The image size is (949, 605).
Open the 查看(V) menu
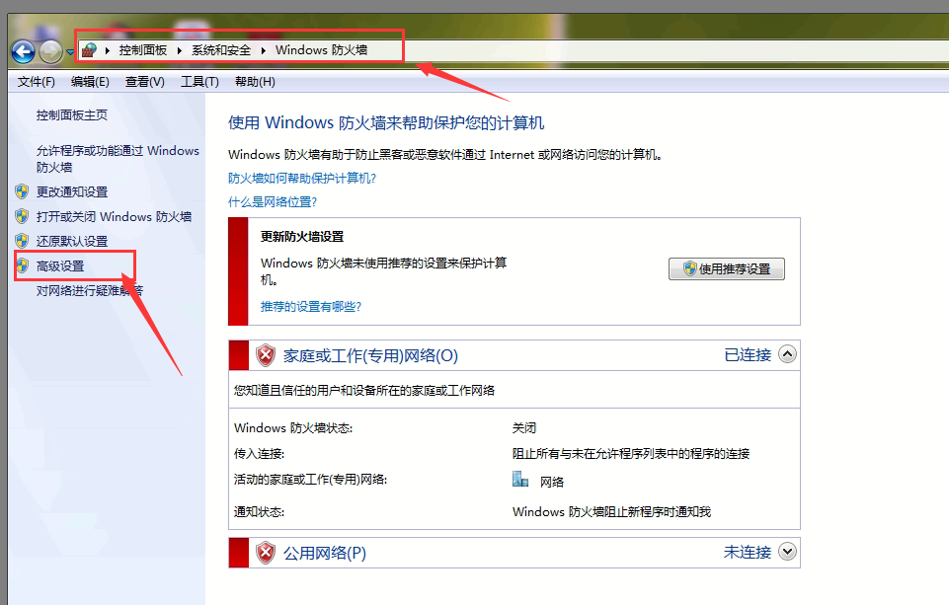coord(144,82)
